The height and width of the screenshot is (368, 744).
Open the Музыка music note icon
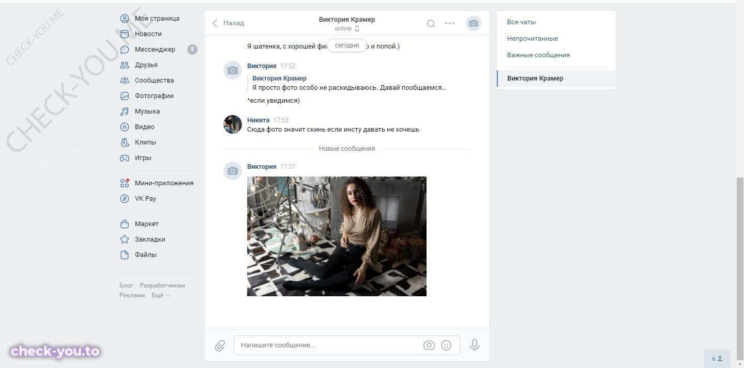click(x=124, y=111)
